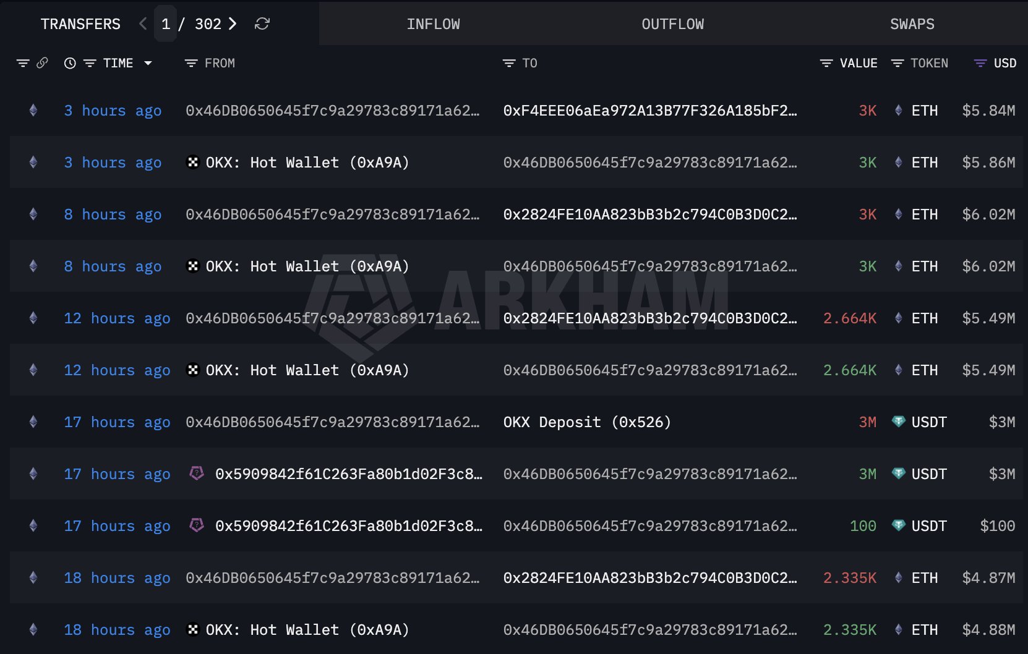The height and width of the screenshot is (654, 1028).
Task: Open recipient 0x2824FE10AA82… in the red 2.664K row
Action: pos(650,318)
